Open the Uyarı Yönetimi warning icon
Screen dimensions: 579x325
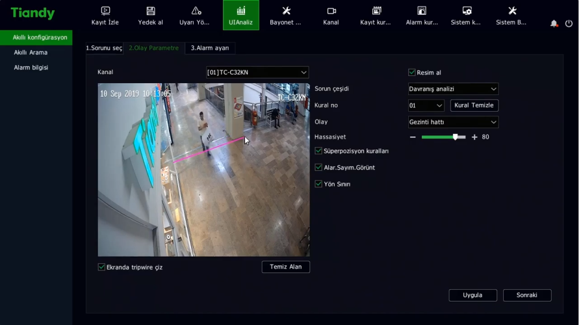coord(196,11)
